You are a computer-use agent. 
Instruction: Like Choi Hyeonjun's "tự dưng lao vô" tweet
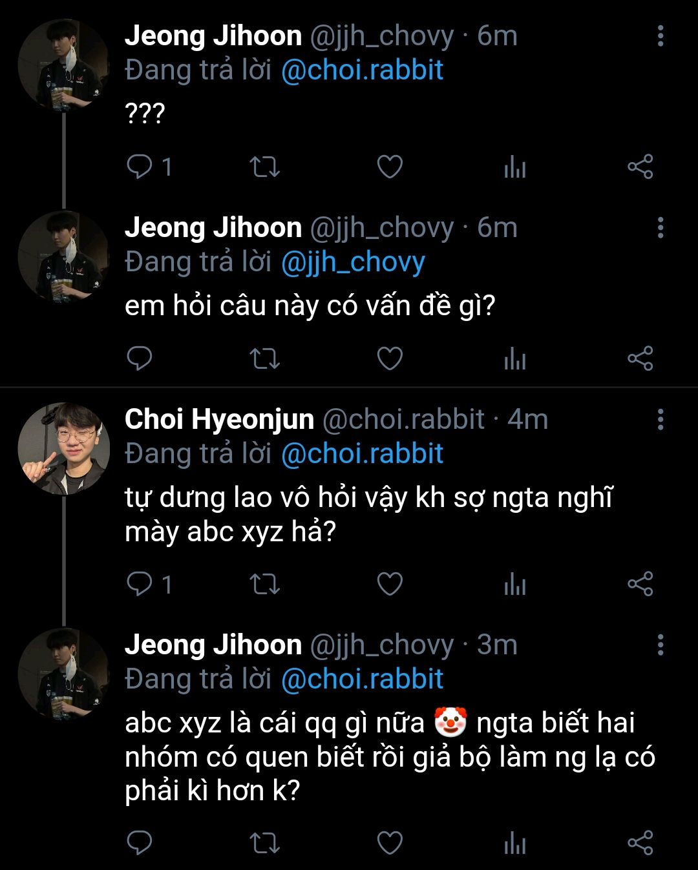coord(390,584)
